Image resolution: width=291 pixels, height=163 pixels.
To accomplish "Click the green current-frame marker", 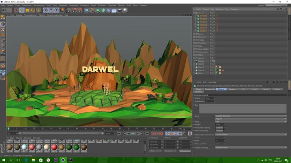I will 8,129.
